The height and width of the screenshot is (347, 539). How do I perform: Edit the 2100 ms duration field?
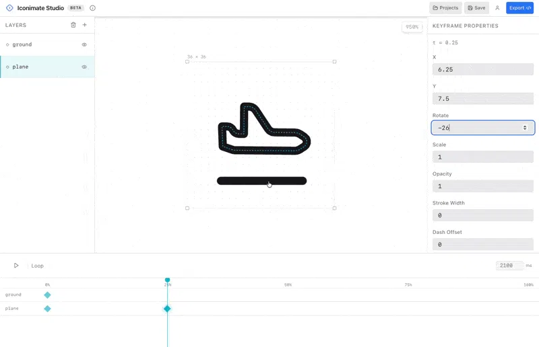(x=509, y=266)
